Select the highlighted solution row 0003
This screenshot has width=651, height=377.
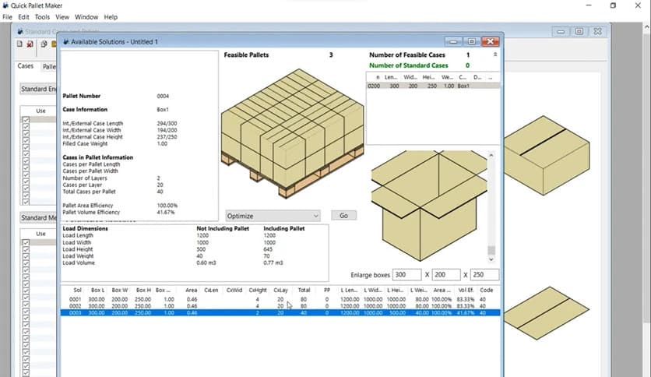(280, 312)
